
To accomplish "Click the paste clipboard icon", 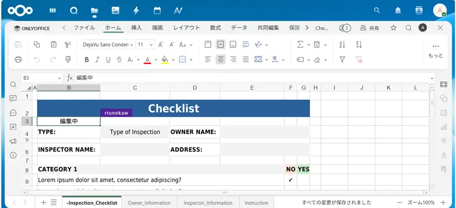I will 54,44.
